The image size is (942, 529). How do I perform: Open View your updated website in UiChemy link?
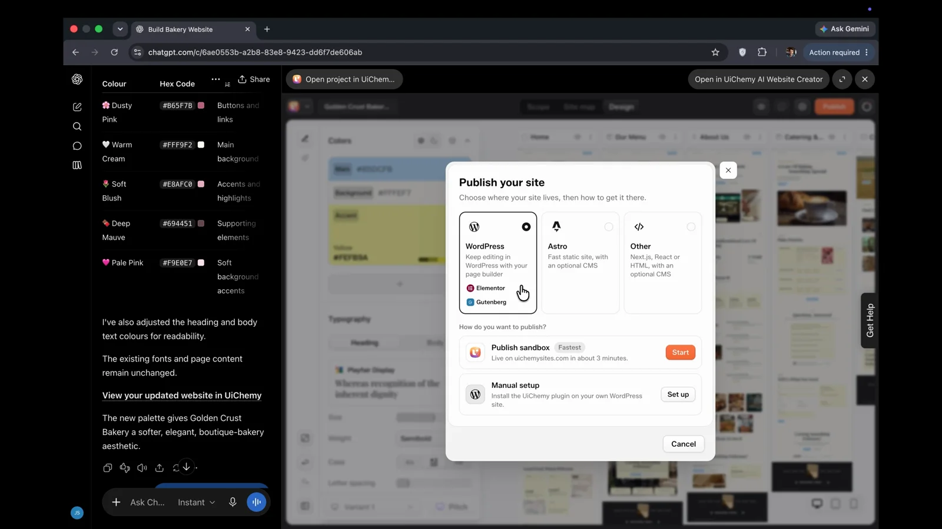182,396
